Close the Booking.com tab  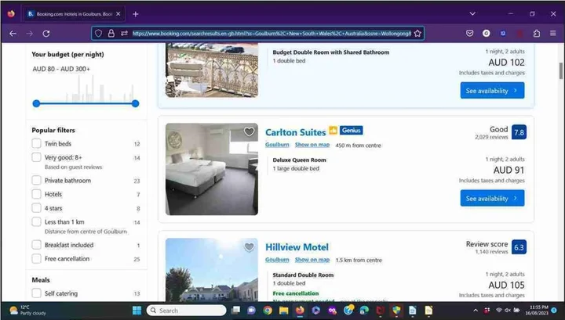point(118,14)
